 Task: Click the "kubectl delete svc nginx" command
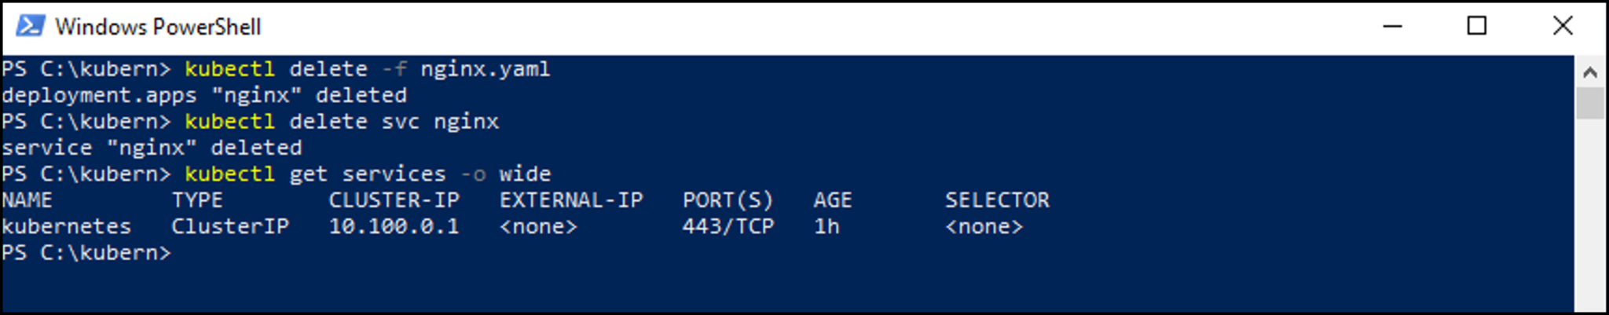point(342,122)
